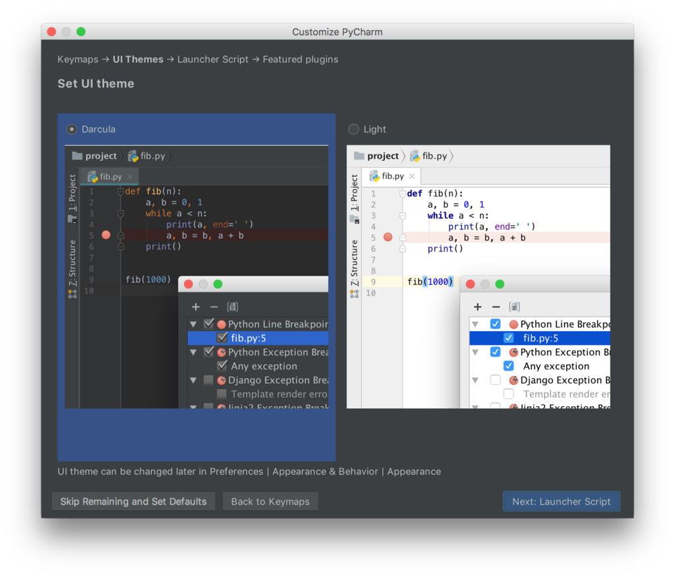Click fib.py Python file icon in Darcula breadcrumb
This screenshot has height=577, width=675.
133,156
